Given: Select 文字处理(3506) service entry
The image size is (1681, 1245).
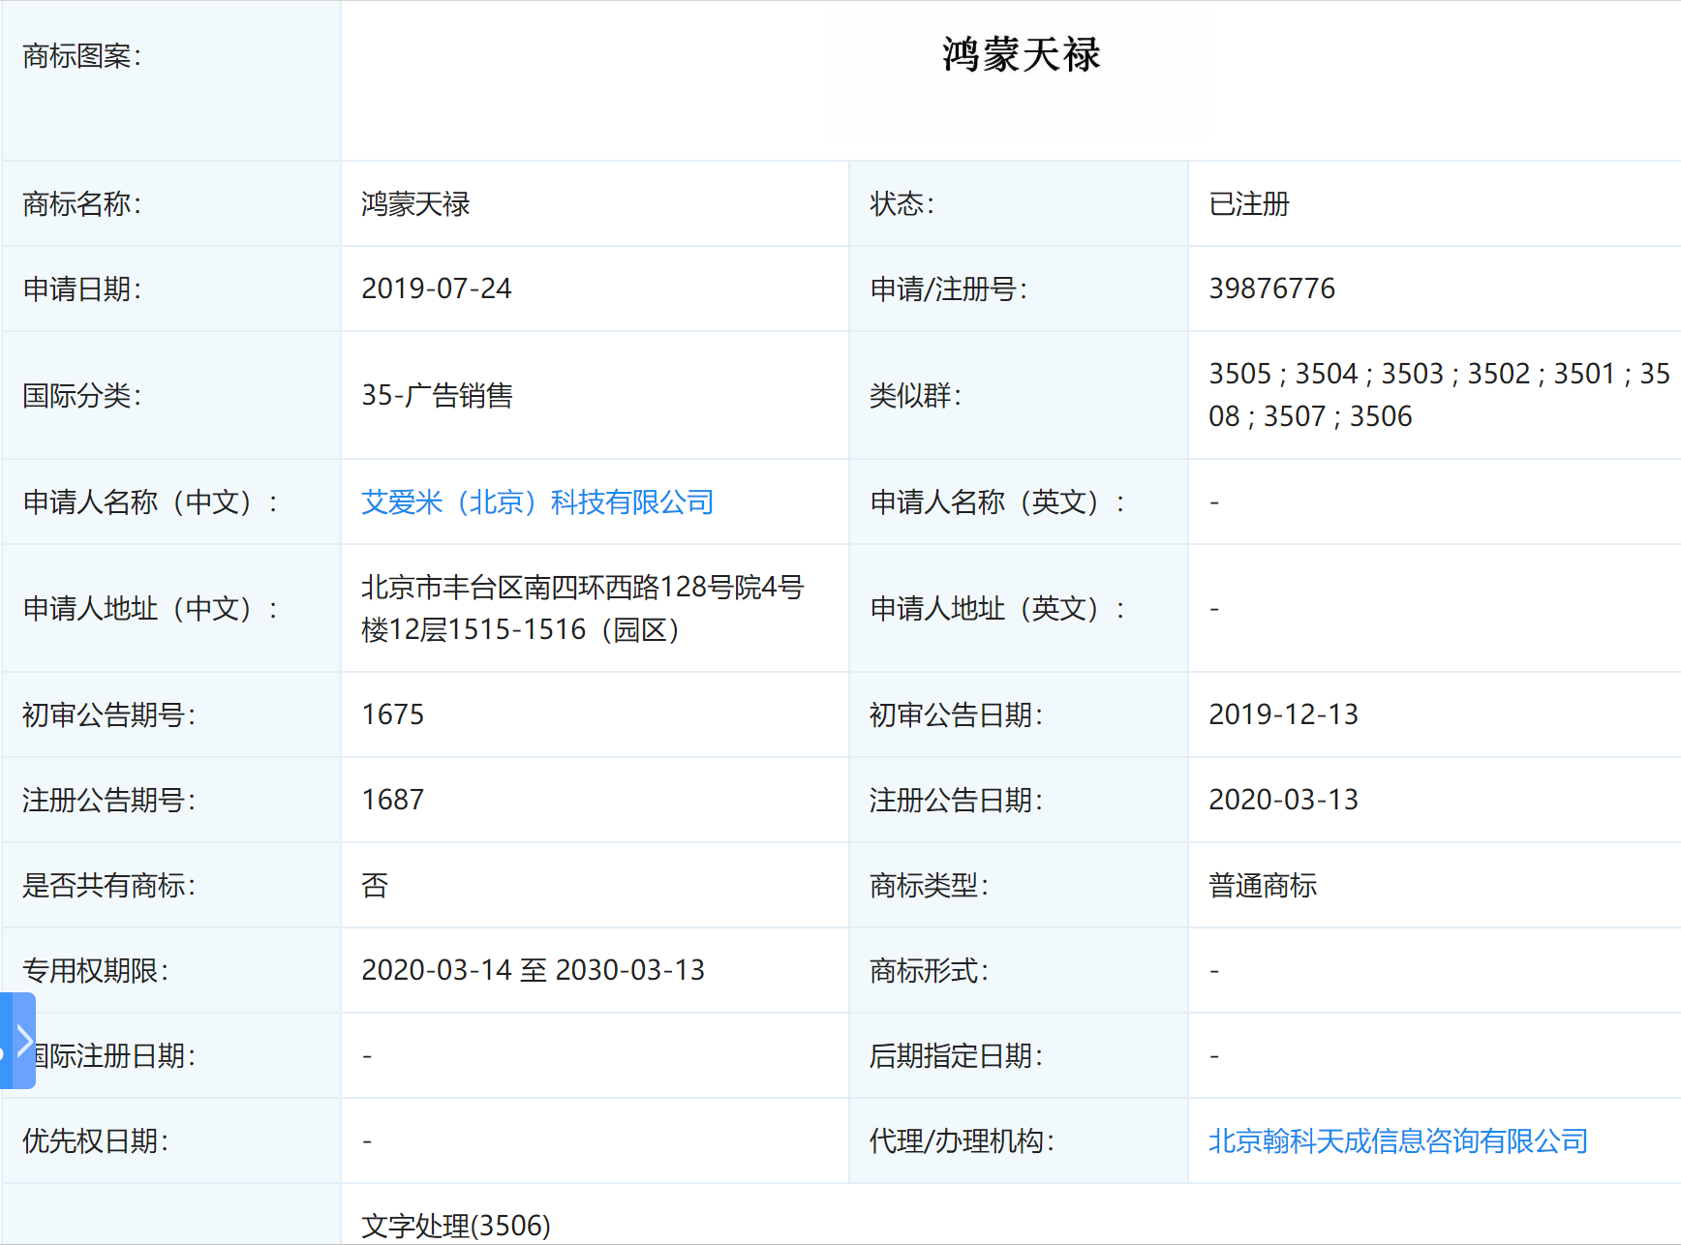Looking at the screenshot, I should point(456,1226).
